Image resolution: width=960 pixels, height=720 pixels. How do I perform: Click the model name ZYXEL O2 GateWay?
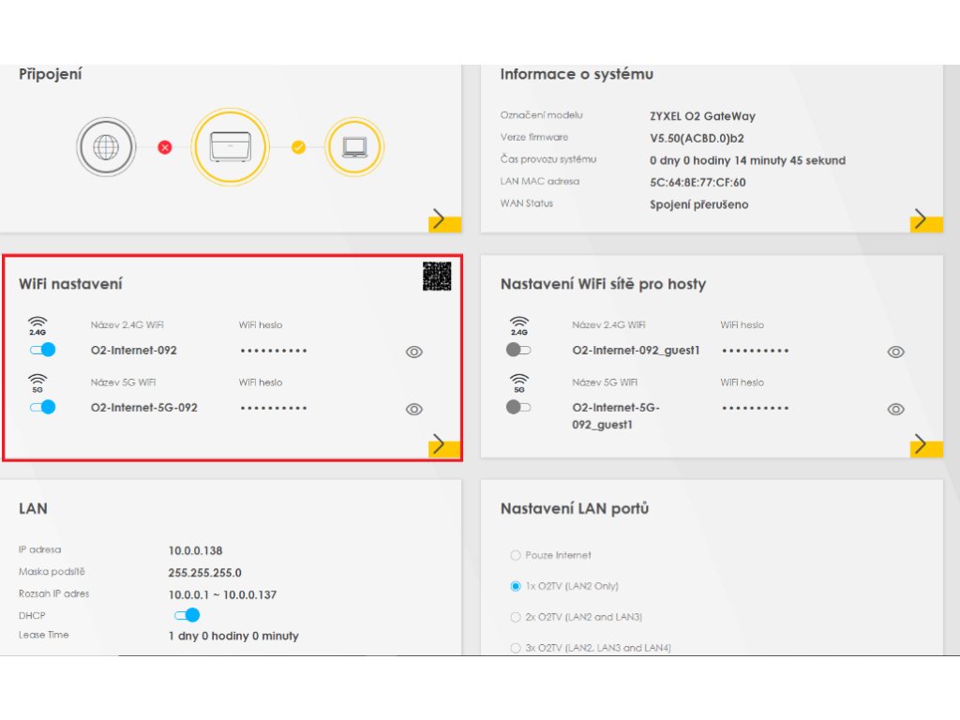click(x=702, y=116)
